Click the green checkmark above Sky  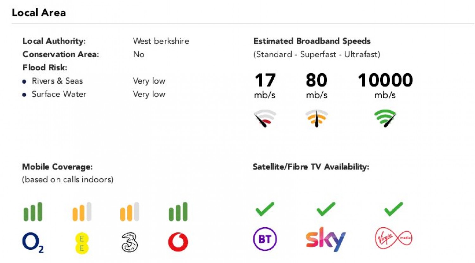coord(326,209)
